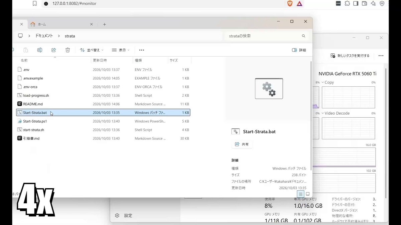Screen dimensions: 401x225
Task: Expand the chevron before ドキュメント in the address bar
Action: [x=29, y=36]
